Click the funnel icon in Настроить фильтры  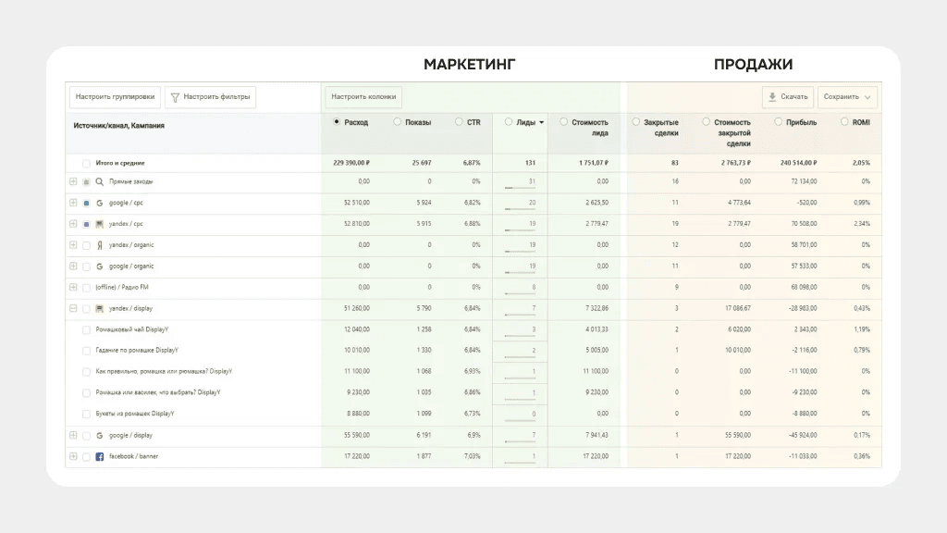click(x=175, y=96)
